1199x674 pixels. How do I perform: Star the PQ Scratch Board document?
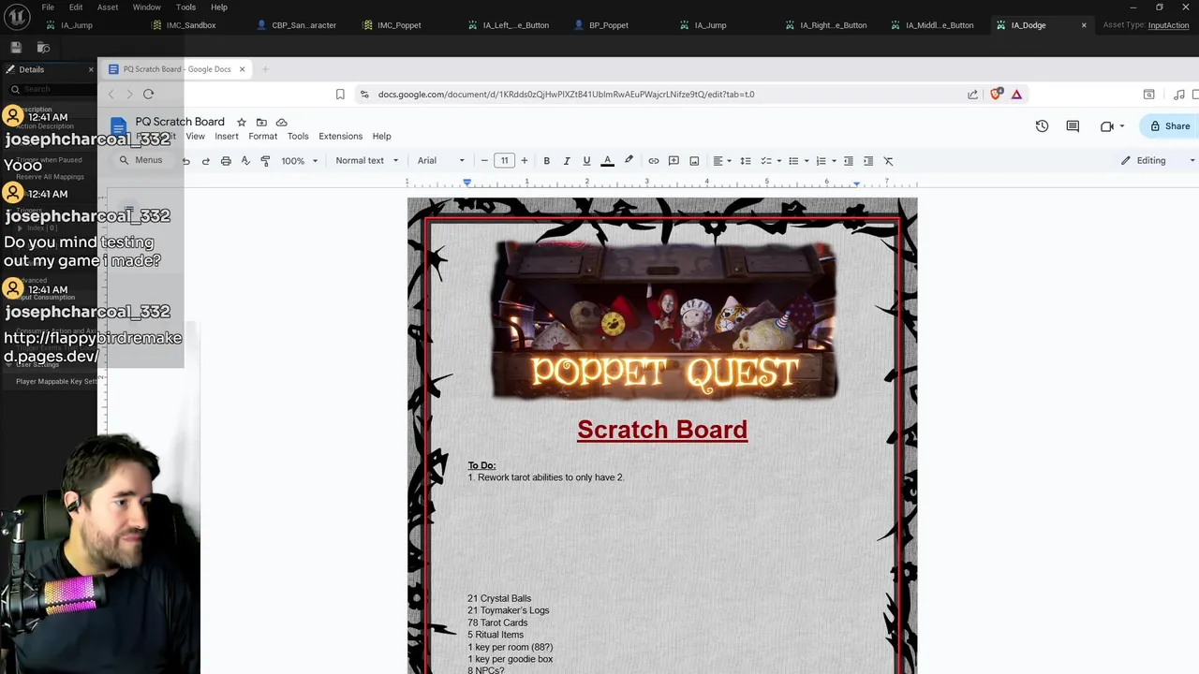pyautogui.click(x=242, y=122)
